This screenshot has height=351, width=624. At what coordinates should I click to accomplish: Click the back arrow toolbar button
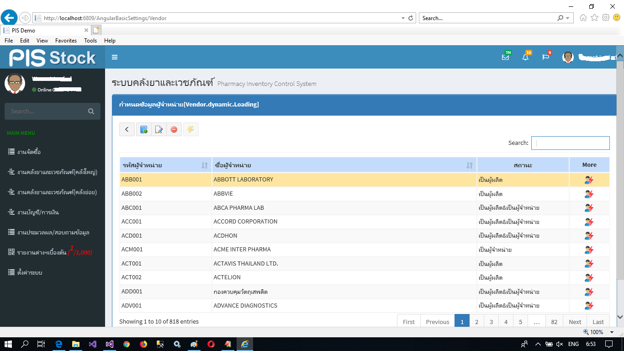127,129
